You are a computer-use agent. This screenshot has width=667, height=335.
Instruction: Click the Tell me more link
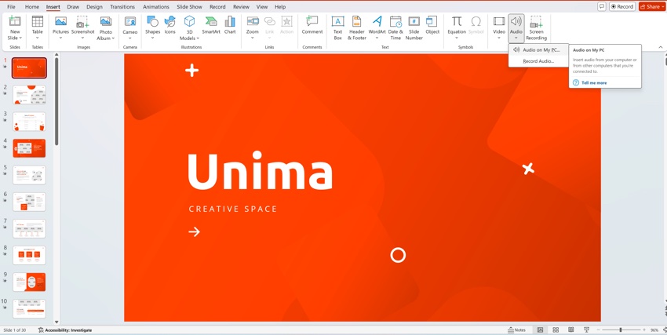coord(594,83)
